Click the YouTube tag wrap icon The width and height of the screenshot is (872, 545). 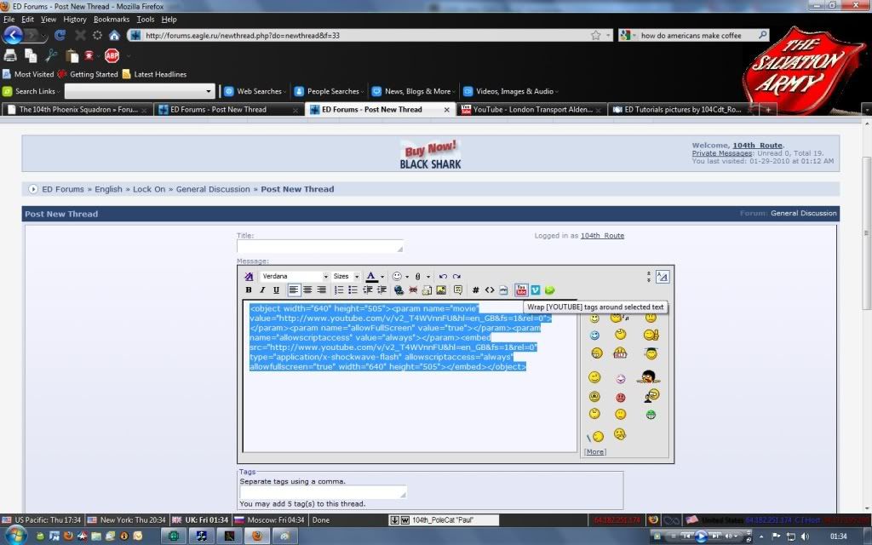click(x=522, y=290)
